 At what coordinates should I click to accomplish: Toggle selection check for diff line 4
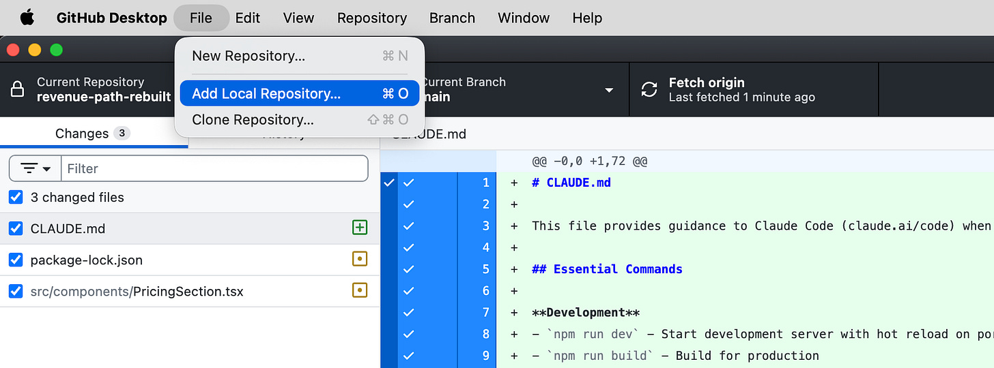[x=409, y=247]
